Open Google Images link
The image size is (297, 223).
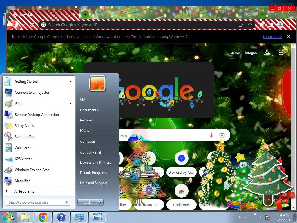pos(251,53)
